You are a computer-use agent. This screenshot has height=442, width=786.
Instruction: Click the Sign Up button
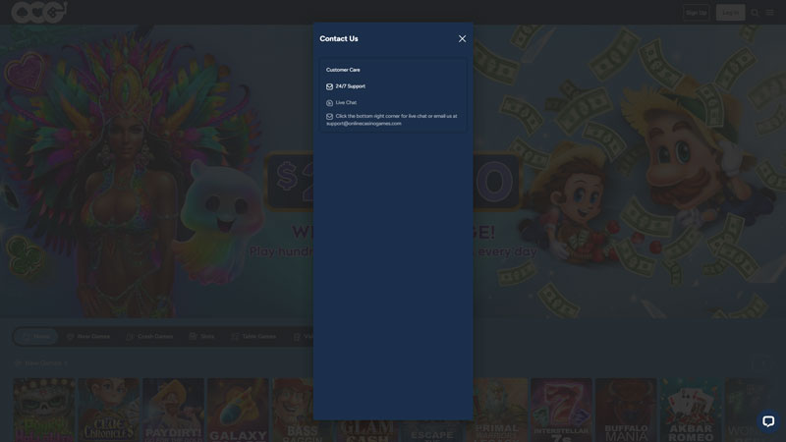click(697, 13)
